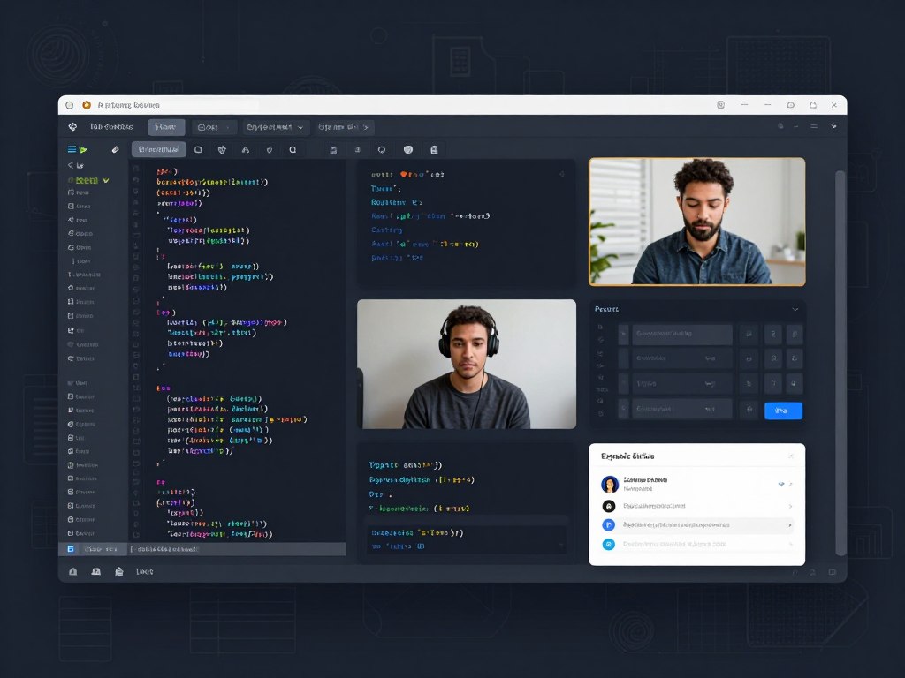Click the refresh circular-arrow icon in toolbar
Viewport: 905px width, 678px height.
click(x=382, y=150)
